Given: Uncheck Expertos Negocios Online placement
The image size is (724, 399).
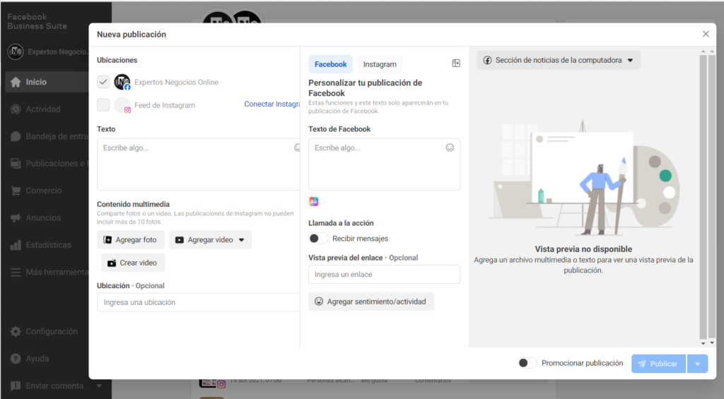Looking at the screenshot, I should (x=103, y=82).
